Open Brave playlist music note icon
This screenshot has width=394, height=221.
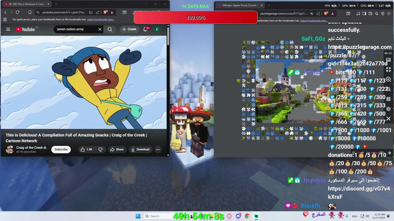click(x=358, y=14)
